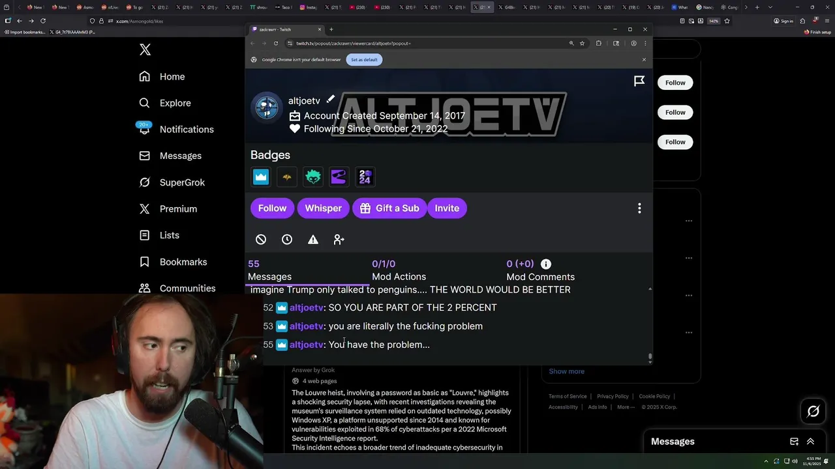Screen dimensions: 835x469
Task: Bookmark the Twitch popup page with star
Action: click(x=582, y=43)
